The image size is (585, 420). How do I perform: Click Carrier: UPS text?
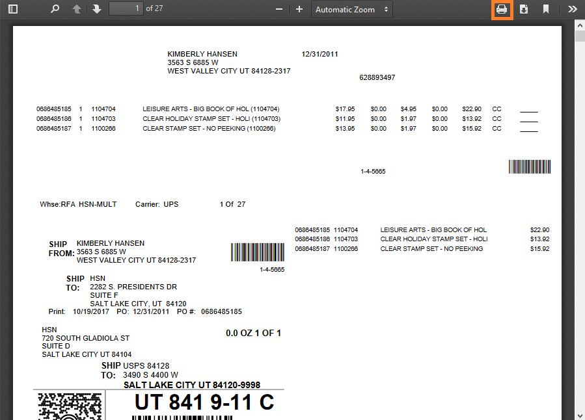pyautogui.click(x=157, y=204)
